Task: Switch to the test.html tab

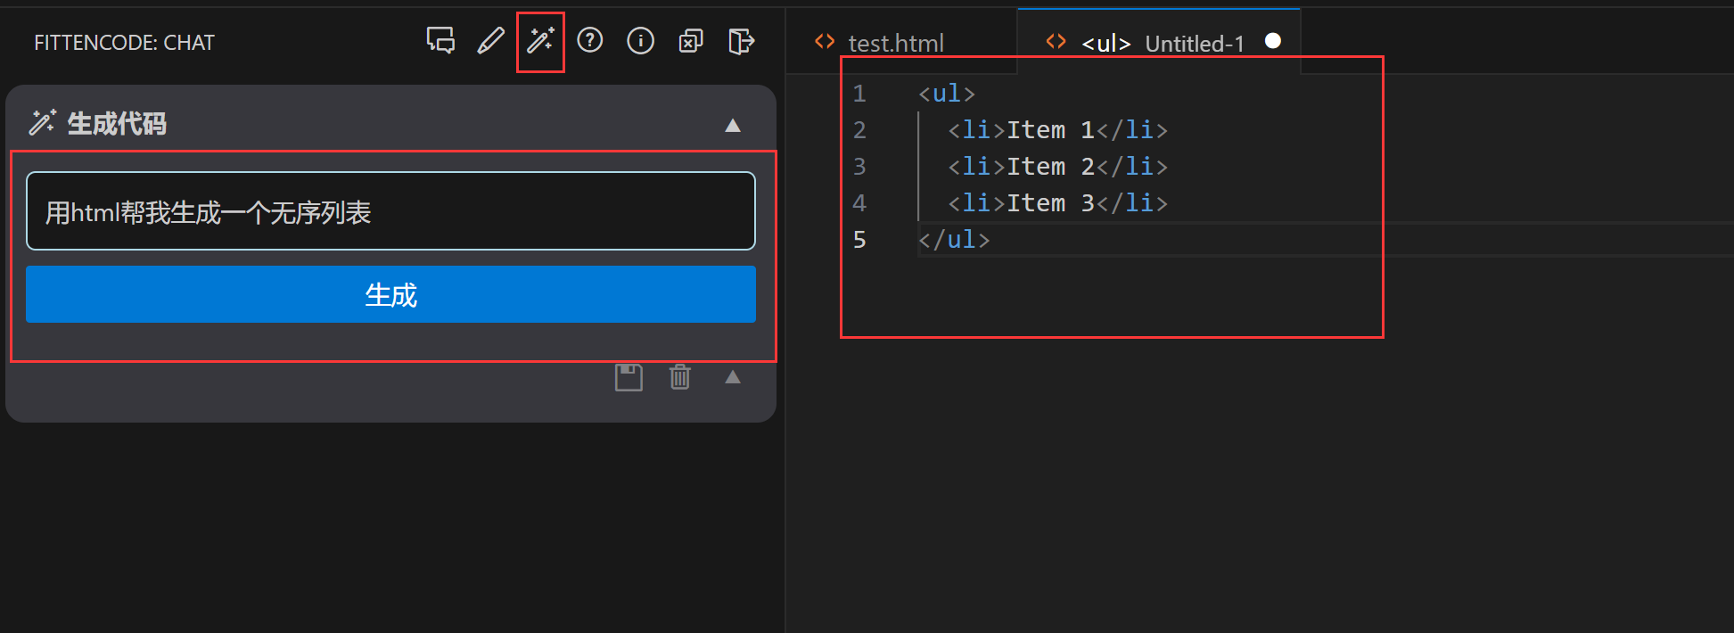Action: pos(895,43)
